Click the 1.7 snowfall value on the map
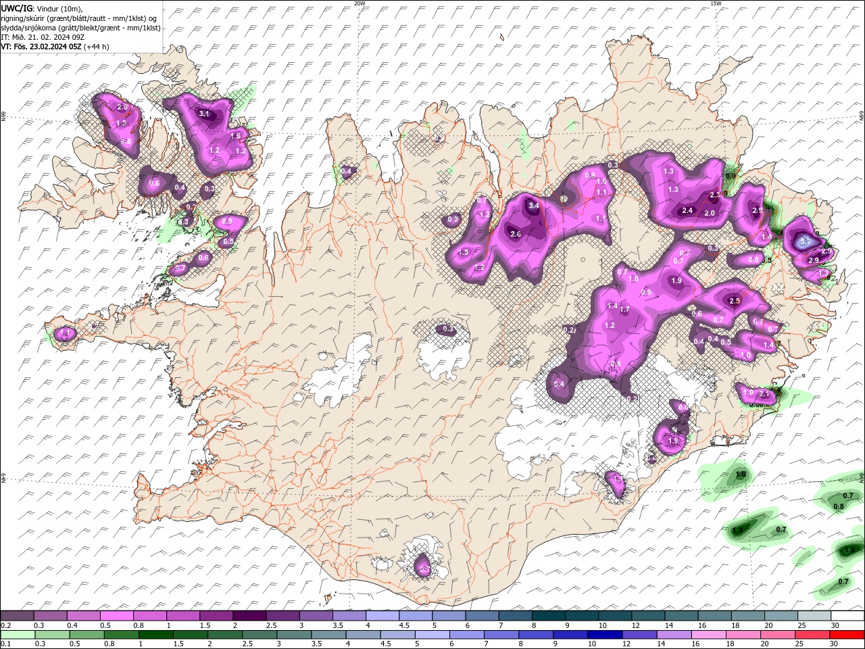Viewport: 865px width, 649px height. (624, 310)
